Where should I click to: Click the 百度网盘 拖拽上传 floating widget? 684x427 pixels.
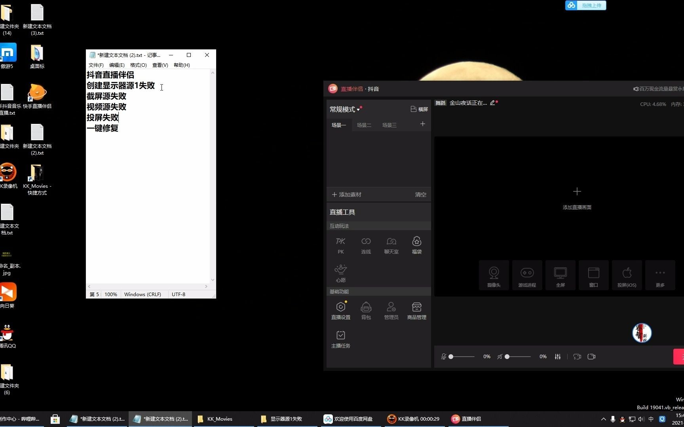pyautogui.click(x=585, y=5)
